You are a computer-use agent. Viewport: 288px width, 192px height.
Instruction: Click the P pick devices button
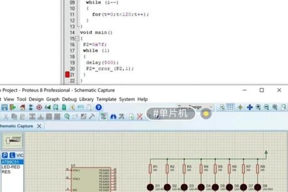(5, 155)
